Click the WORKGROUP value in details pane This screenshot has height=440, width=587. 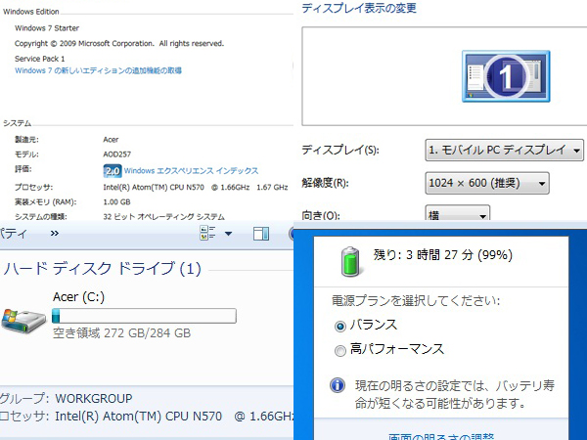[x=94, y=399]
